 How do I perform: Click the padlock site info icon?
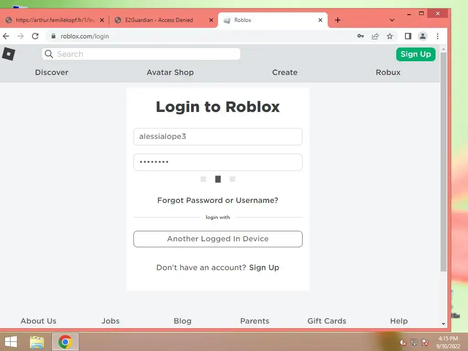53,36
